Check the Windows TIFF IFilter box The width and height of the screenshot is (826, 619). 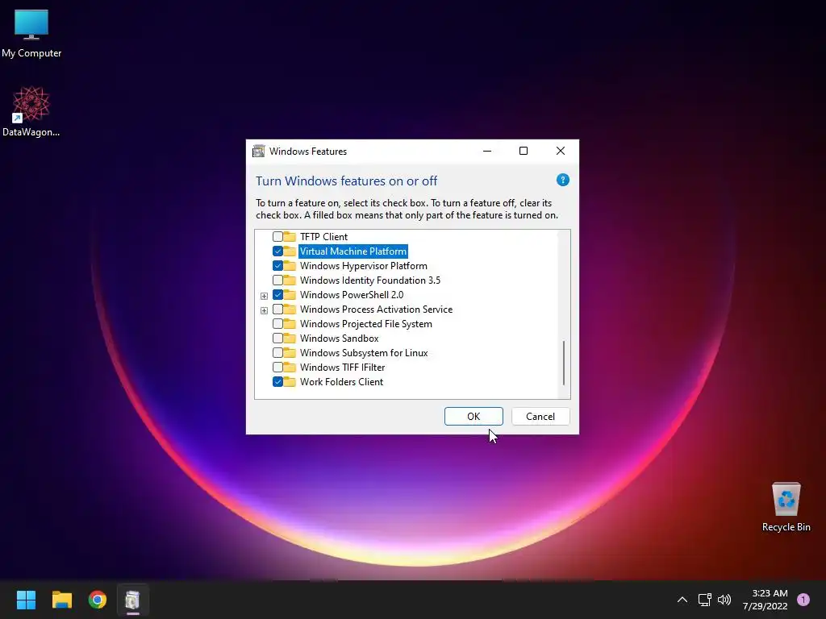(277, 367)
